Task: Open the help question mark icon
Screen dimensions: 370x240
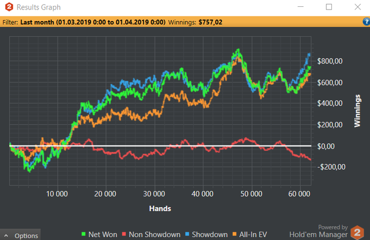Action: 366,22
